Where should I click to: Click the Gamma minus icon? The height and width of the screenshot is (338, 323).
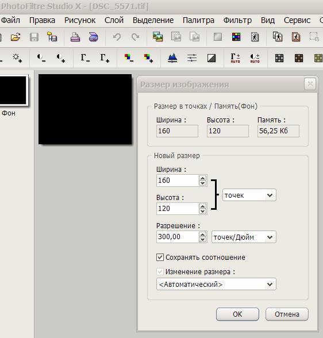pos(85,58)
